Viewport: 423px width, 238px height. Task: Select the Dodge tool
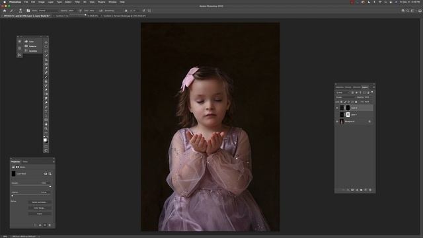click(46, 103)
